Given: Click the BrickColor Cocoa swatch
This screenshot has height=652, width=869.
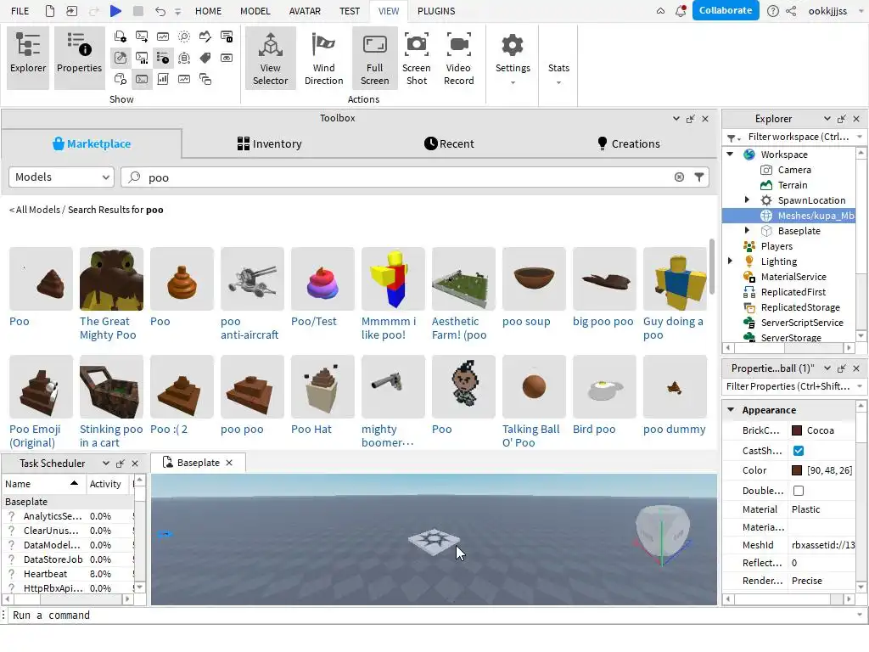Looking at the screenshot, I should click(x=797, y=430).
